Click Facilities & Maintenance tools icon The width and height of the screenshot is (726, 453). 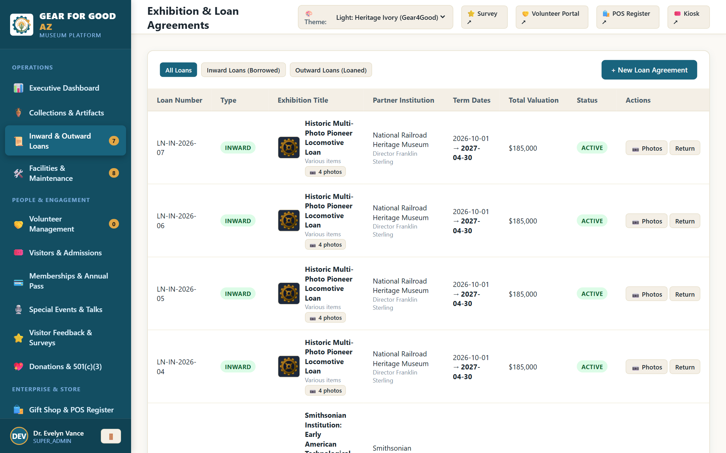pyautogui.click(x=18, y=173)
